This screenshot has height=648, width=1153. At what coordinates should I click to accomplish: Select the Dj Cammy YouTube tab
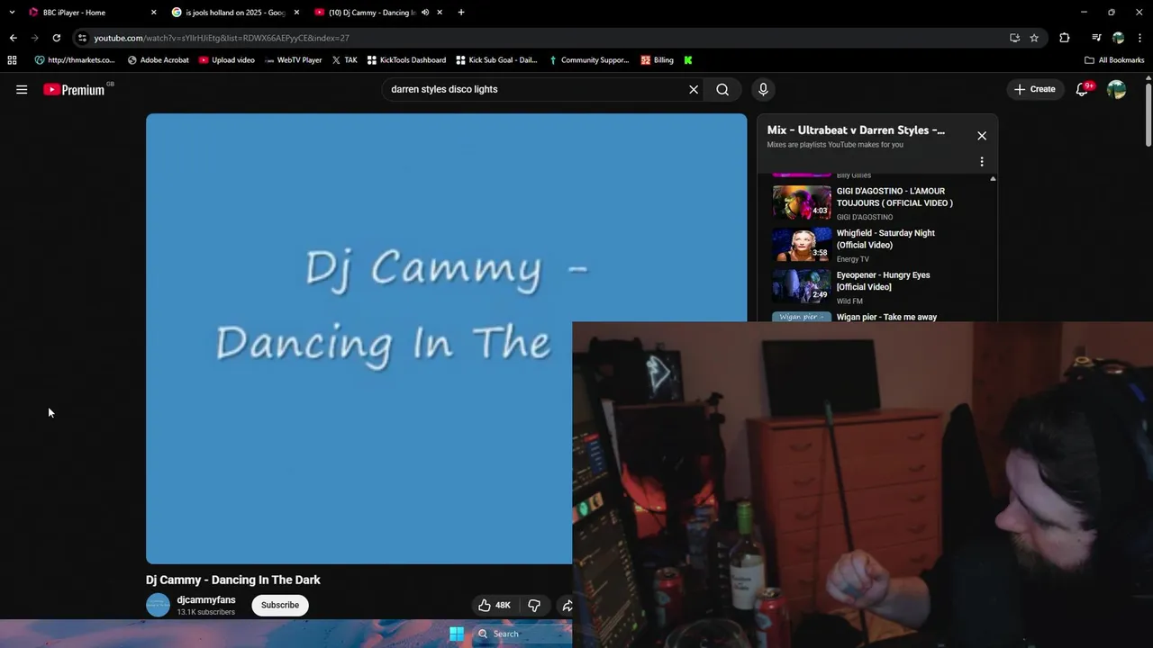coord(372,13)
